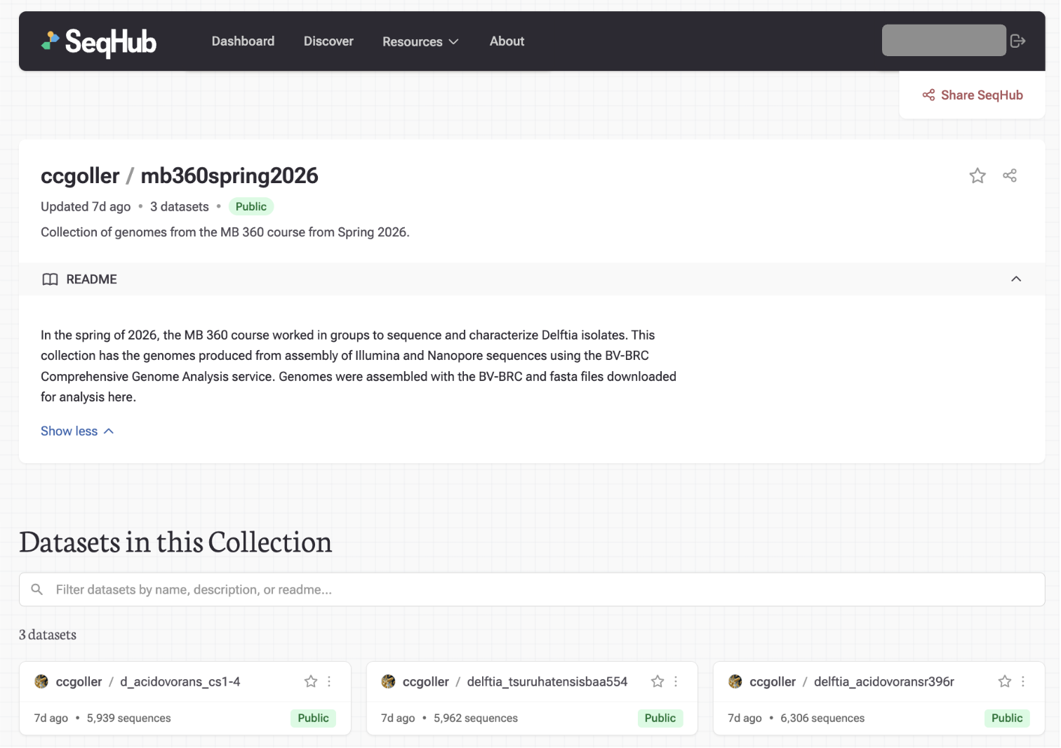Click the share icon beside Share SeqHub

pyautogui.click(x=928, y=95)
